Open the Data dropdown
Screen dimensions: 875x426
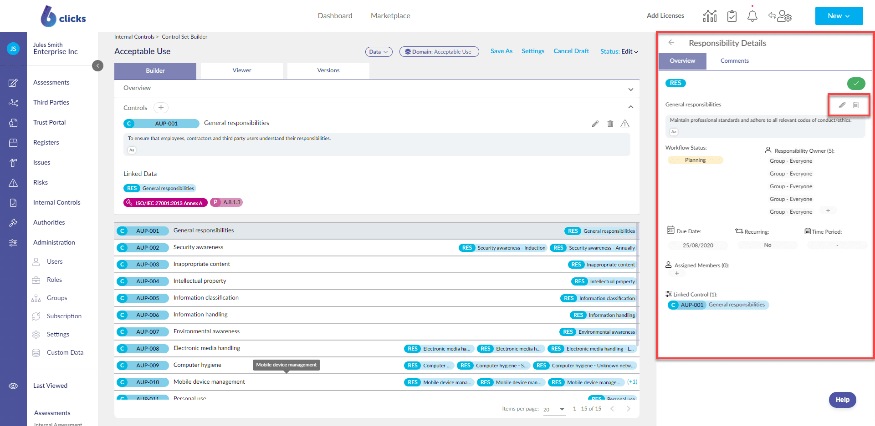[x=379, y=52]
